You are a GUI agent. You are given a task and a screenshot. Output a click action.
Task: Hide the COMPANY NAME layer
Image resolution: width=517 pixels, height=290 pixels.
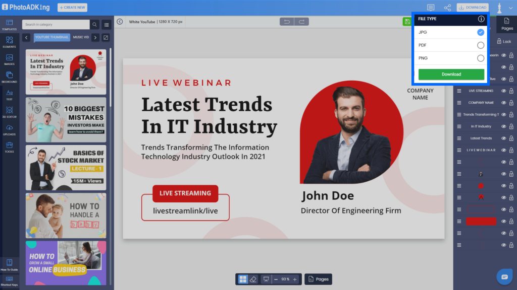click(503, 103)
